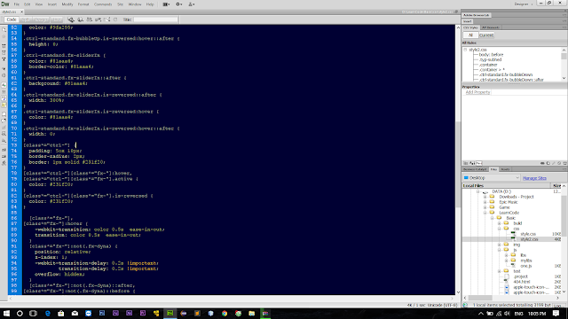This screenshot has height=319, width=568.
Task: Launch Microsoft Edge from taskbar
Action: [47, 313]
